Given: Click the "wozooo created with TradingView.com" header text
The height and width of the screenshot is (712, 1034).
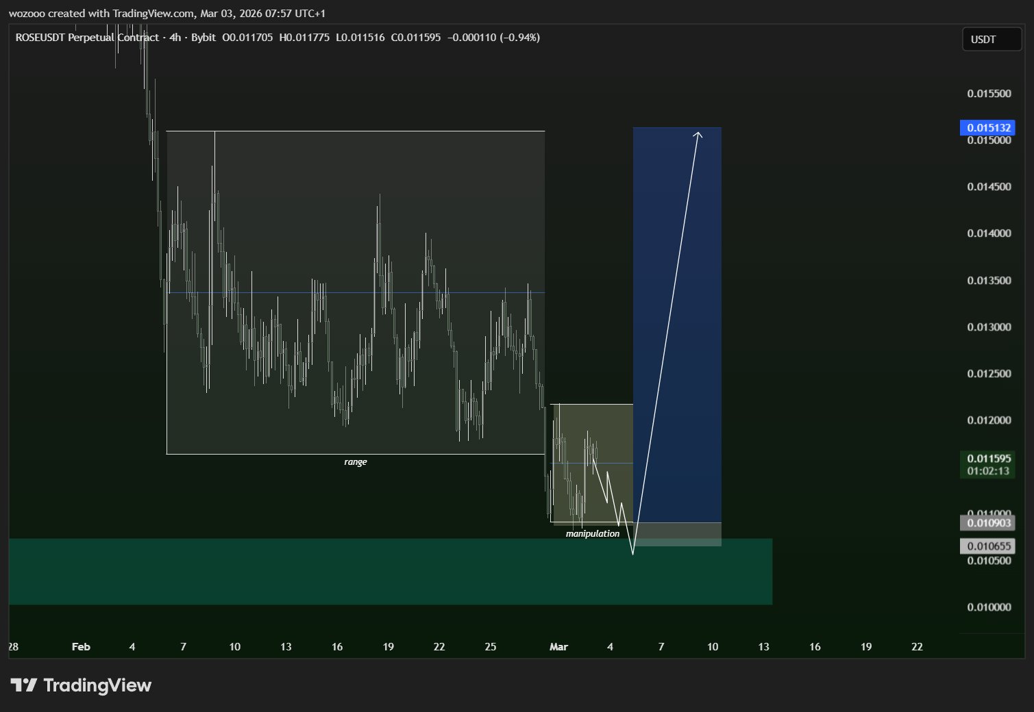Looking at the screenshot, I should (x=101, y=14).
